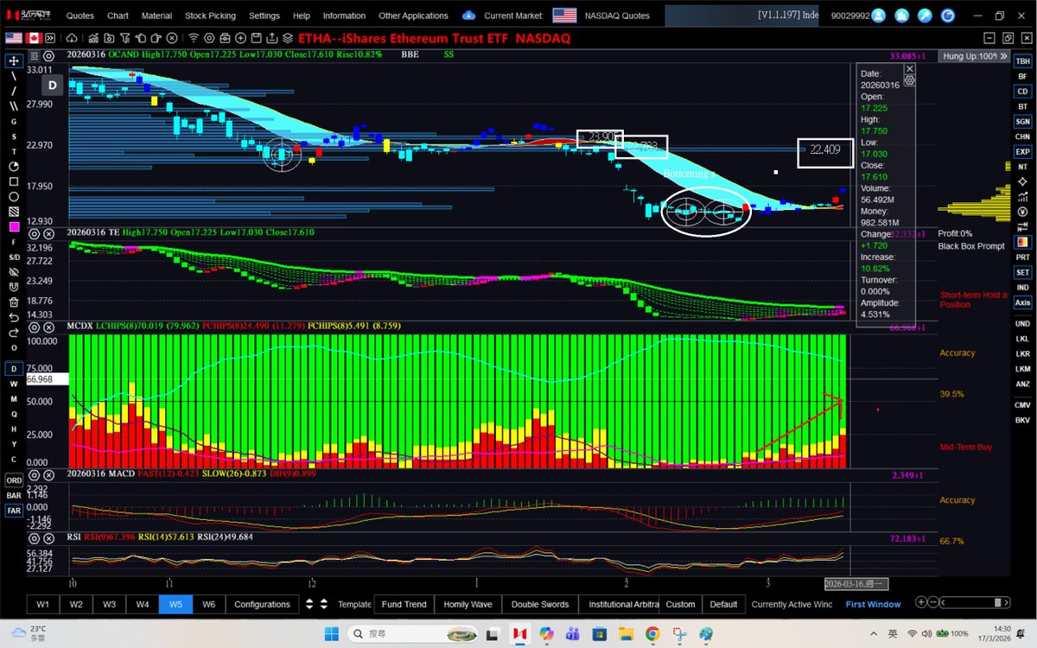
Task: Click the circled plus toolbar icon
Action: (241, 38)
